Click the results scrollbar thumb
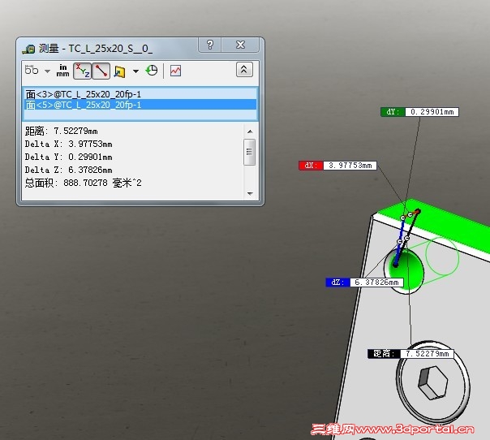The image size is (490, 440). coord(249,152)
